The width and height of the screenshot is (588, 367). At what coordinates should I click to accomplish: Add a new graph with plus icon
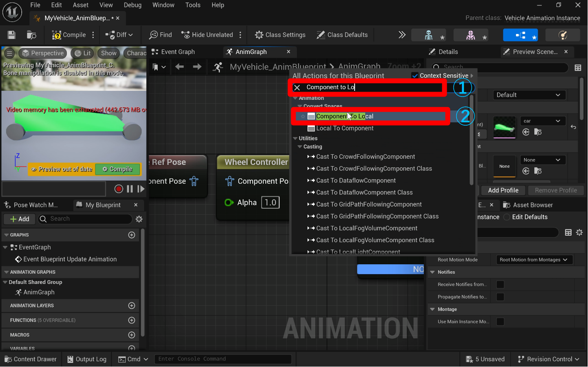(132, 235)
